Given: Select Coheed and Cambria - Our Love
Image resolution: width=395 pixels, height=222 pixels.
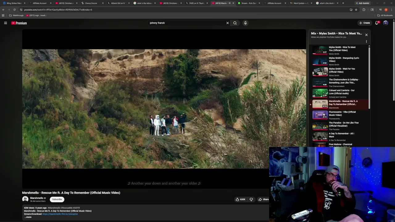Looking at the screenshot, I should (x=339, y=93).
